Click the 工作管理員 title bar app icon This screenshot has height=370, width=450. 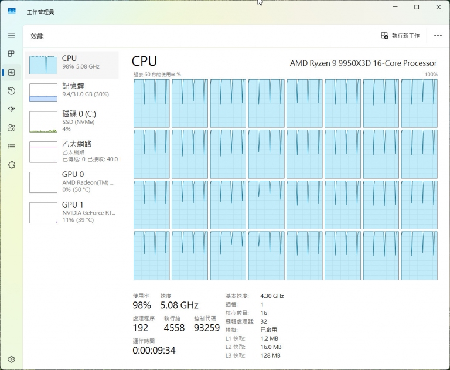pos(12,11)
